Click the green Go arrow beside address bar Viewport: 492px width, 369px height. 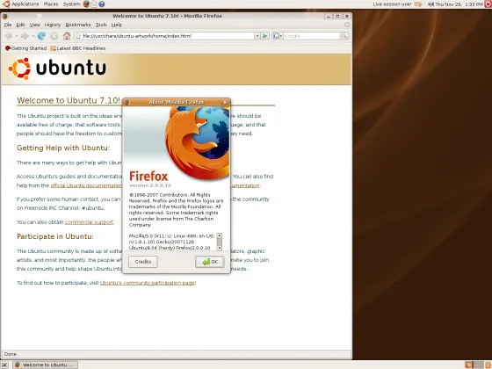click(265, 36)
